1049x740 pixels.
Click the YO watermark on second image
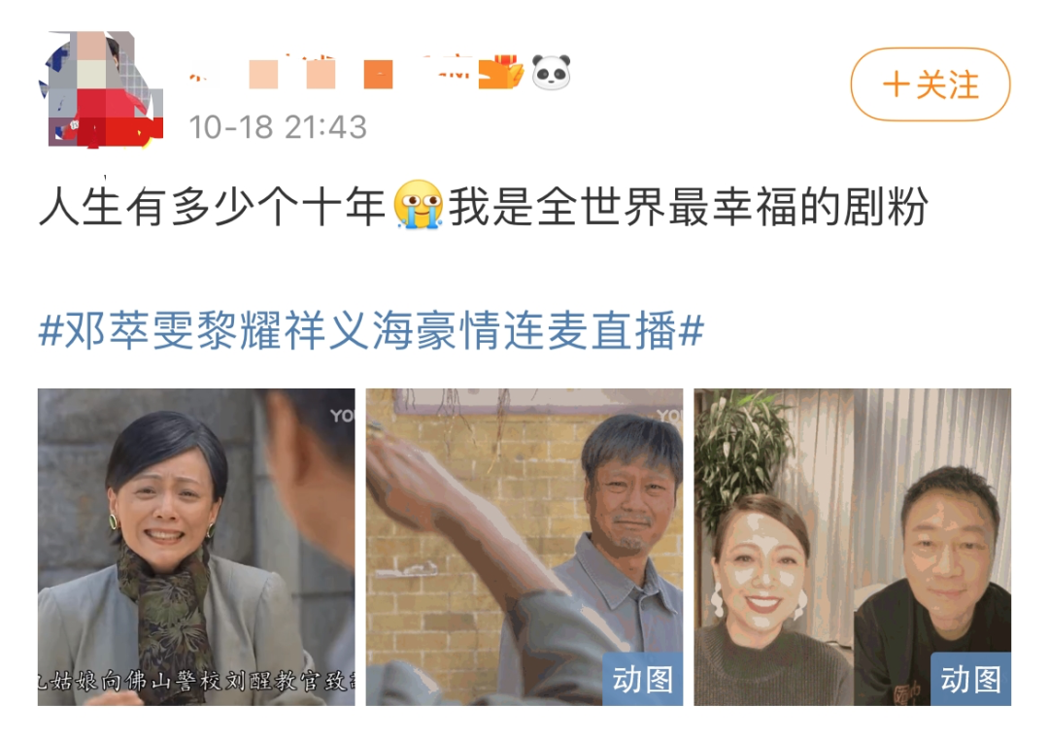point(669,416)
